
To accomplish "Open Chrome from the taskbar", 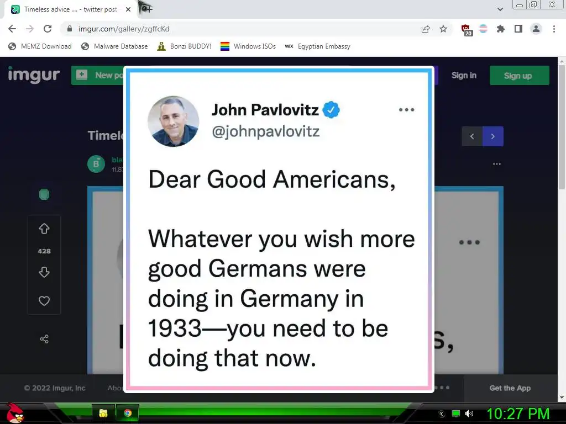I will click(x=128, y=413).
